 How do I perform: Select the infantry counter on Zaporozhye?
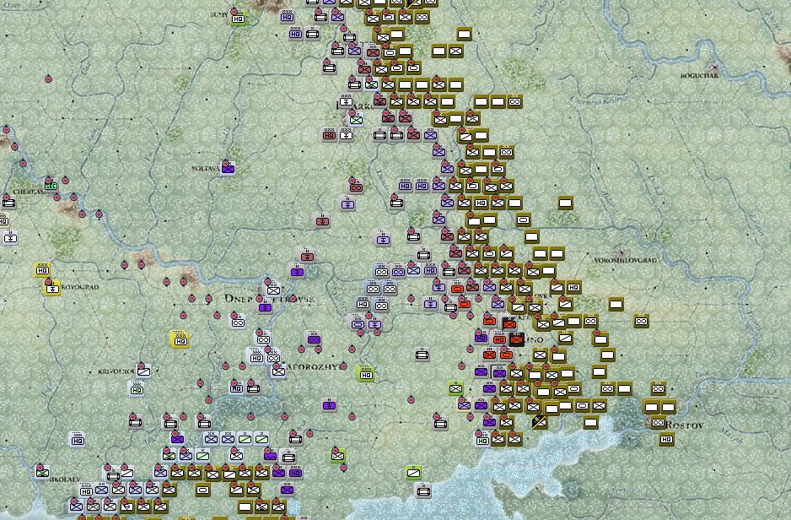pyautogui.click(x=278, y=371)
